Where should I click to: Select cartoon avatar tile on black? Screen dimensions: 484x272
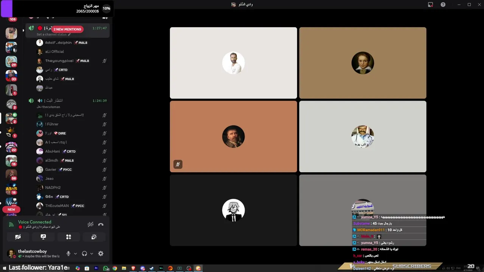233,210
